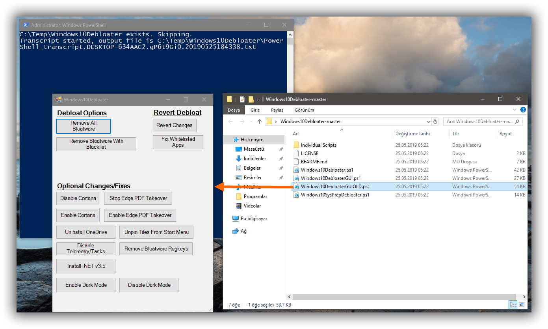Open the Dosya ribbon tab
The height and width of the screenshot is (329, 548).
coord(234,110)
